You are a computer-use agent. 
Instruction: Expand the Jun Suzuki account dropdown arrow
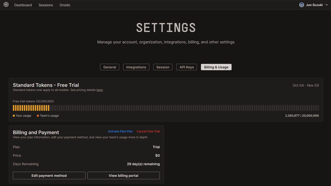[327, 5]
